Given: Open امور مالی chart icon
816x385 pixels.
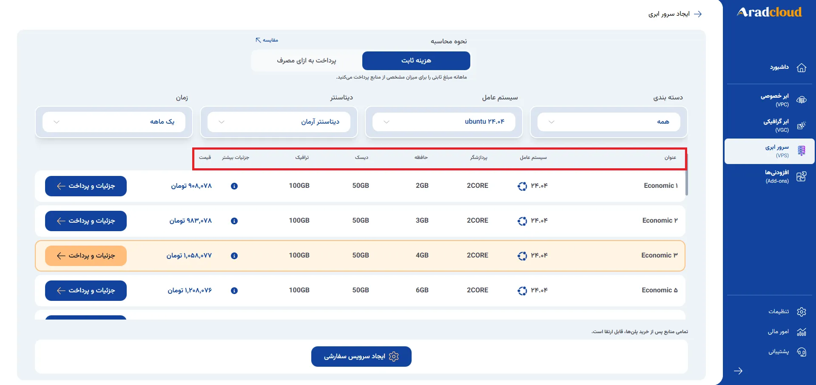Looking at the screenshot, I should (x=802, y=332).
